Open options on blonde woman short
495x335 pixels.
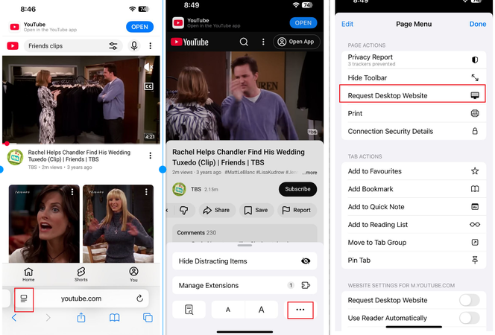(146, 191)
